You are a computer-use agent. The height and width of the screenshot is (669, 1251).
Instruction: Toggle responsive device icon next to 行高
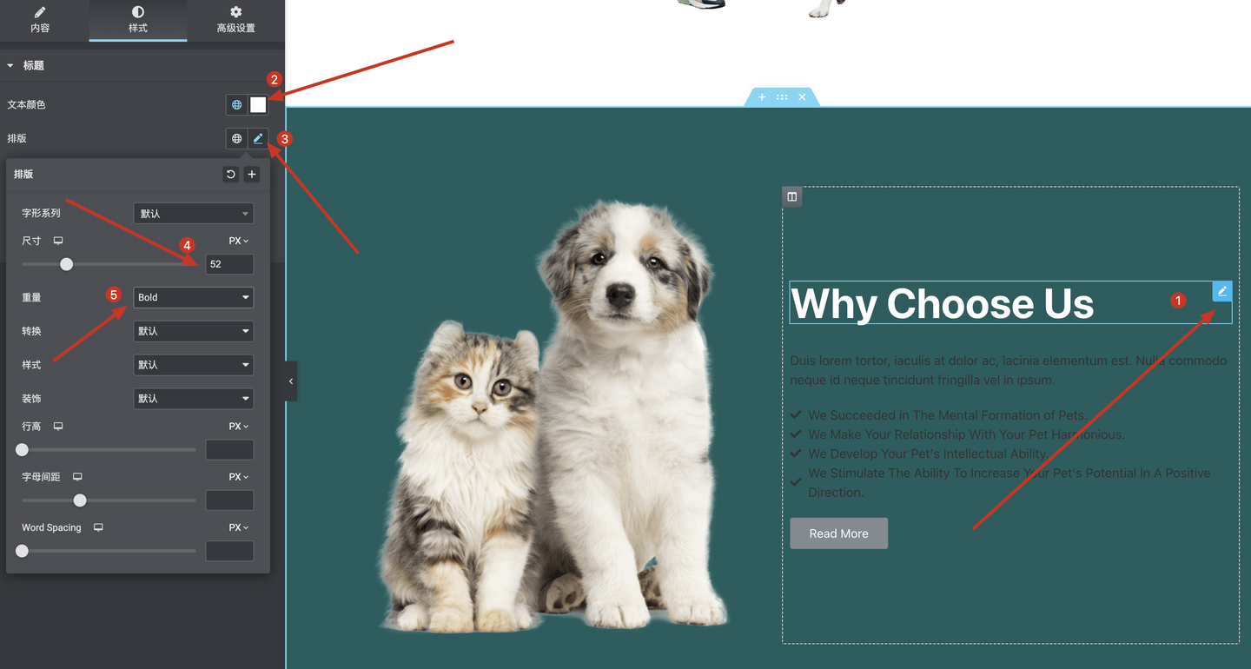pyautogui.click(x=58, y=427)
